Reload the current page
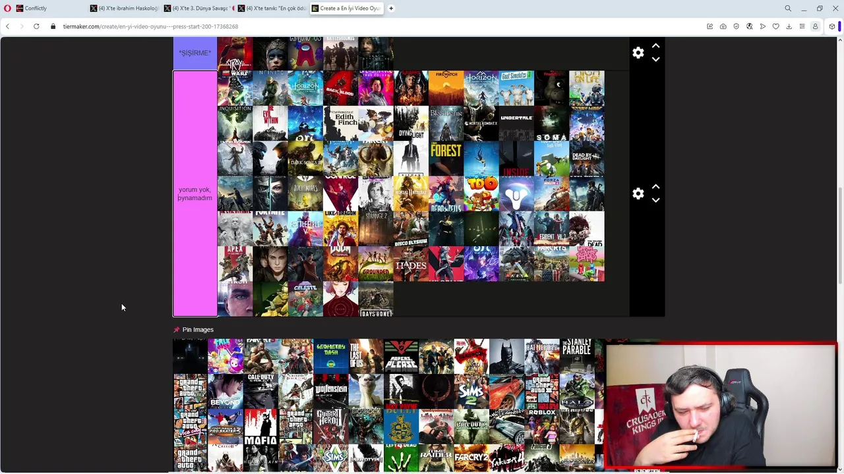The height and width of the screenshot is (474, 844). click(36, 26)
